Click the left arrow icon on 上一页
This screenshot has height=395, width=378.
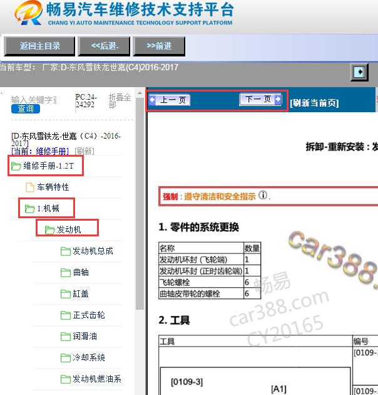[153, 100]
